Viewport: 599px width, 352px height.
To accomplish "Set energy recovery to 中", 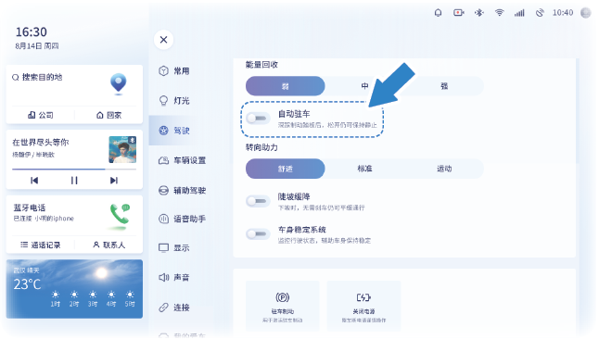I will pos(364,86).
